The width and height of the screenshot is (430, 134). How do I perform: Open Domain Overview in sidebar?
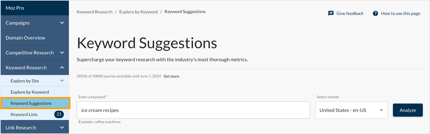pos(25,38)
